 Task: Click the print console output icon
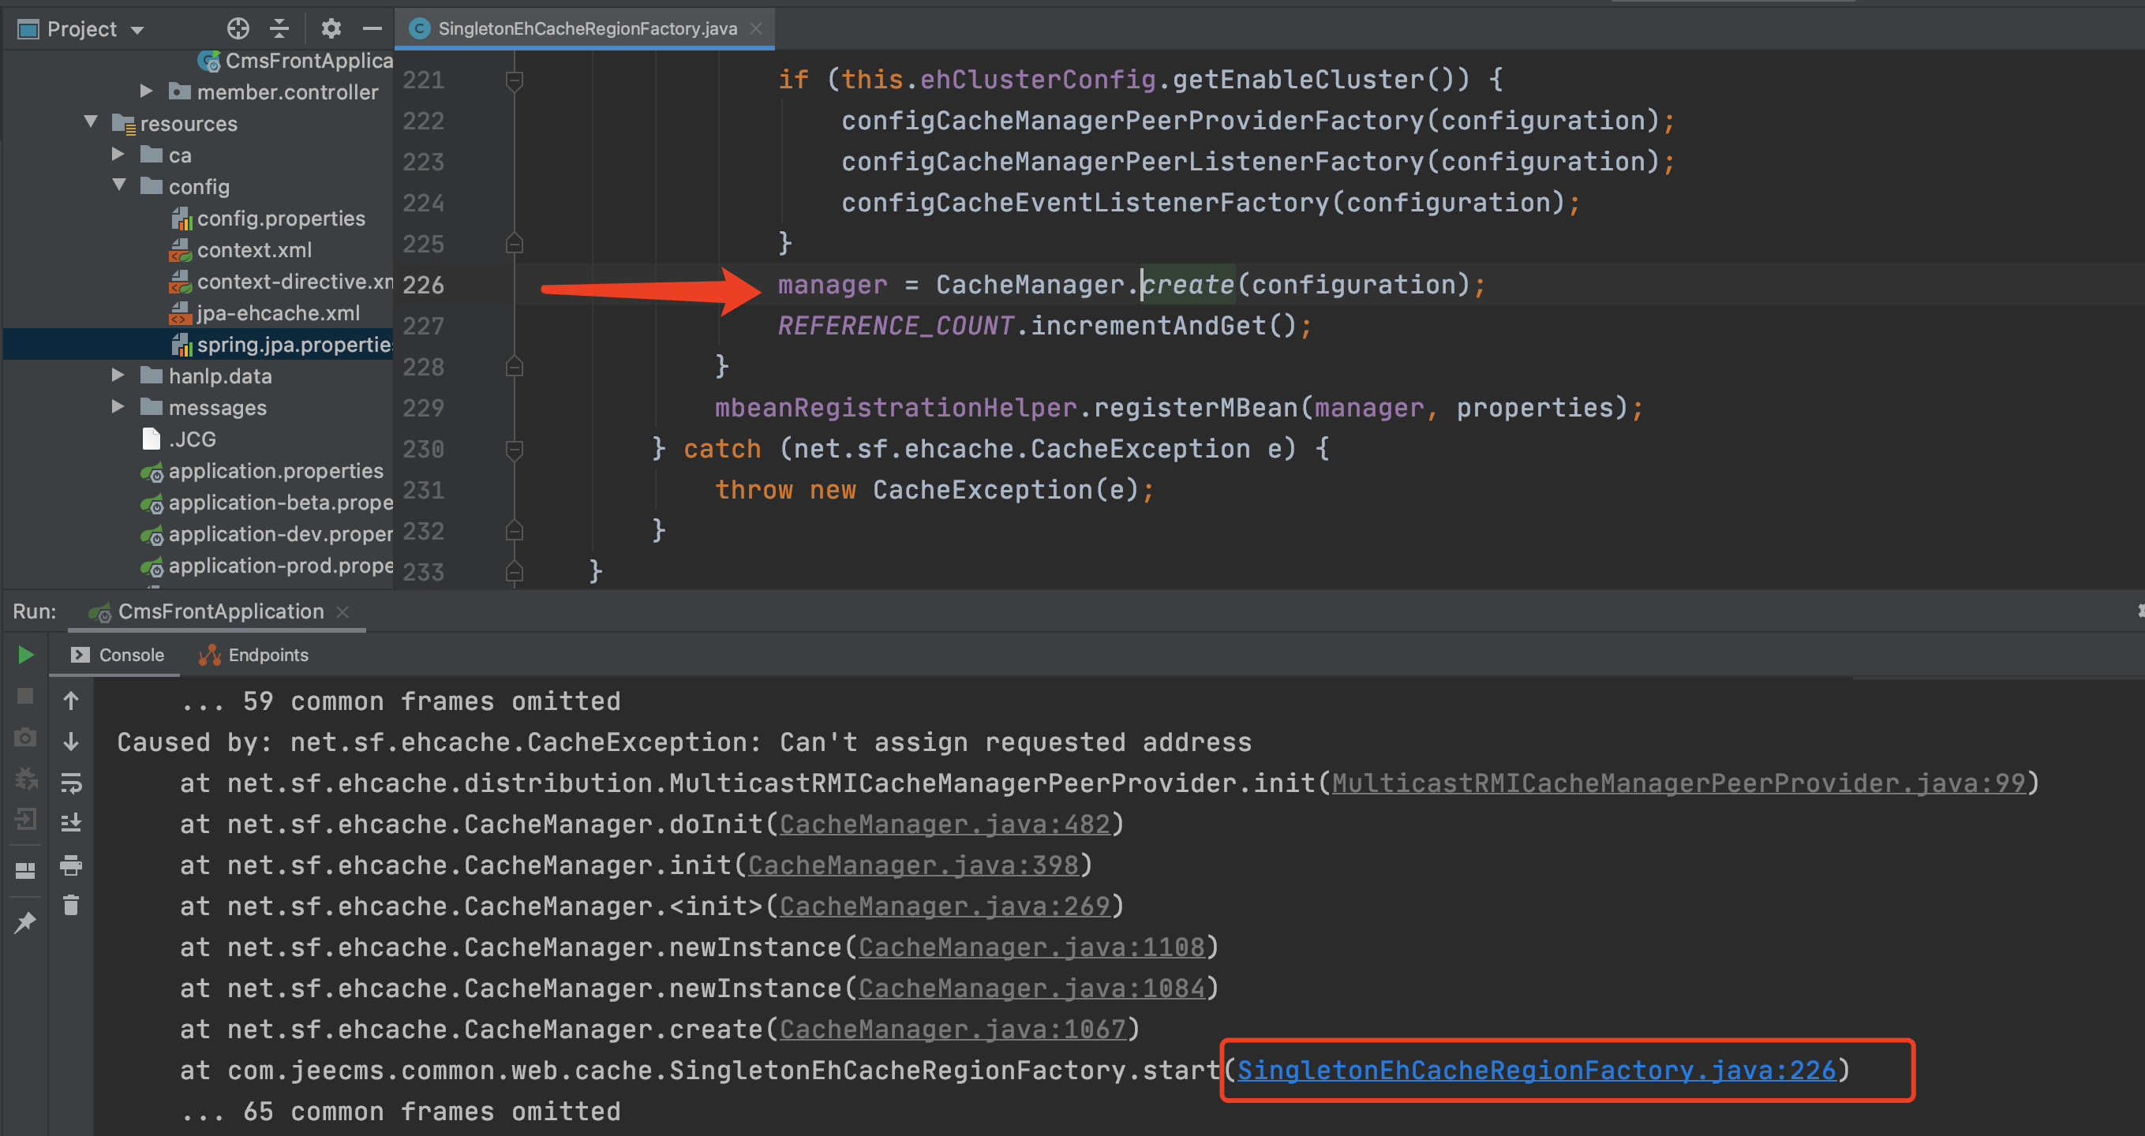(71, 865)
